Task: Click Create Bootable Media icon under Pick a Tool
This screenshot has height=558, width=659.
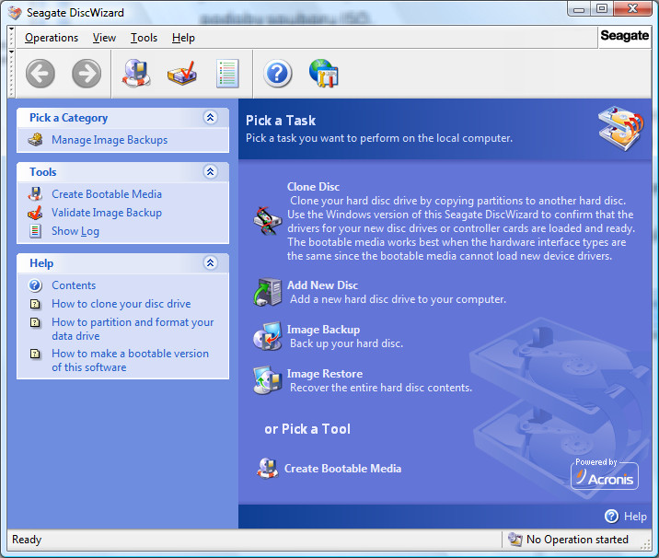Action: pyautogui.click(x=267, y=469)
